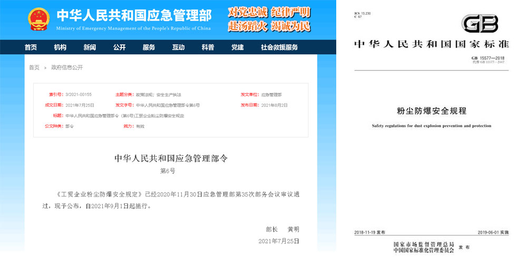The width and height of the screenshot is (527, 268).
Task: Open the 公开 navigation menu
Action: pos(119,47)
